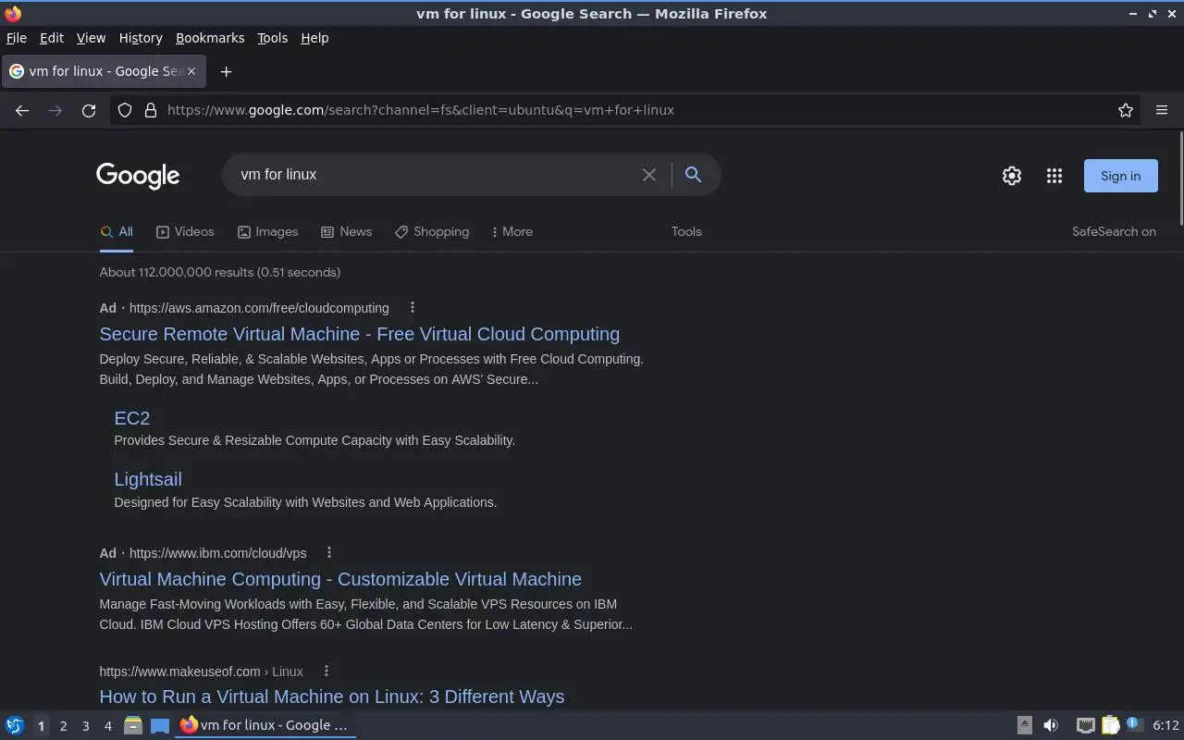Click the Google logo
This screenshot has width=1184, height=740.
pyautogui.click(x=138, y=176)
